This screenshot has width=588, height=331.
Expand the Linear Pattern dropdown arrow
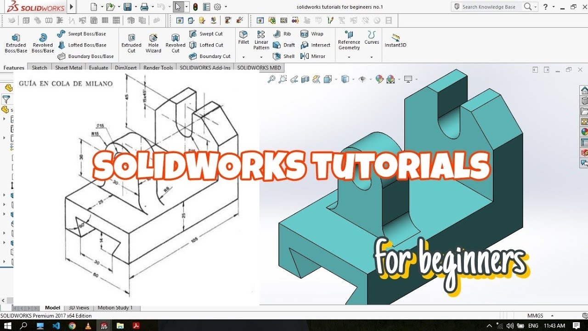(x=261, y=57)
